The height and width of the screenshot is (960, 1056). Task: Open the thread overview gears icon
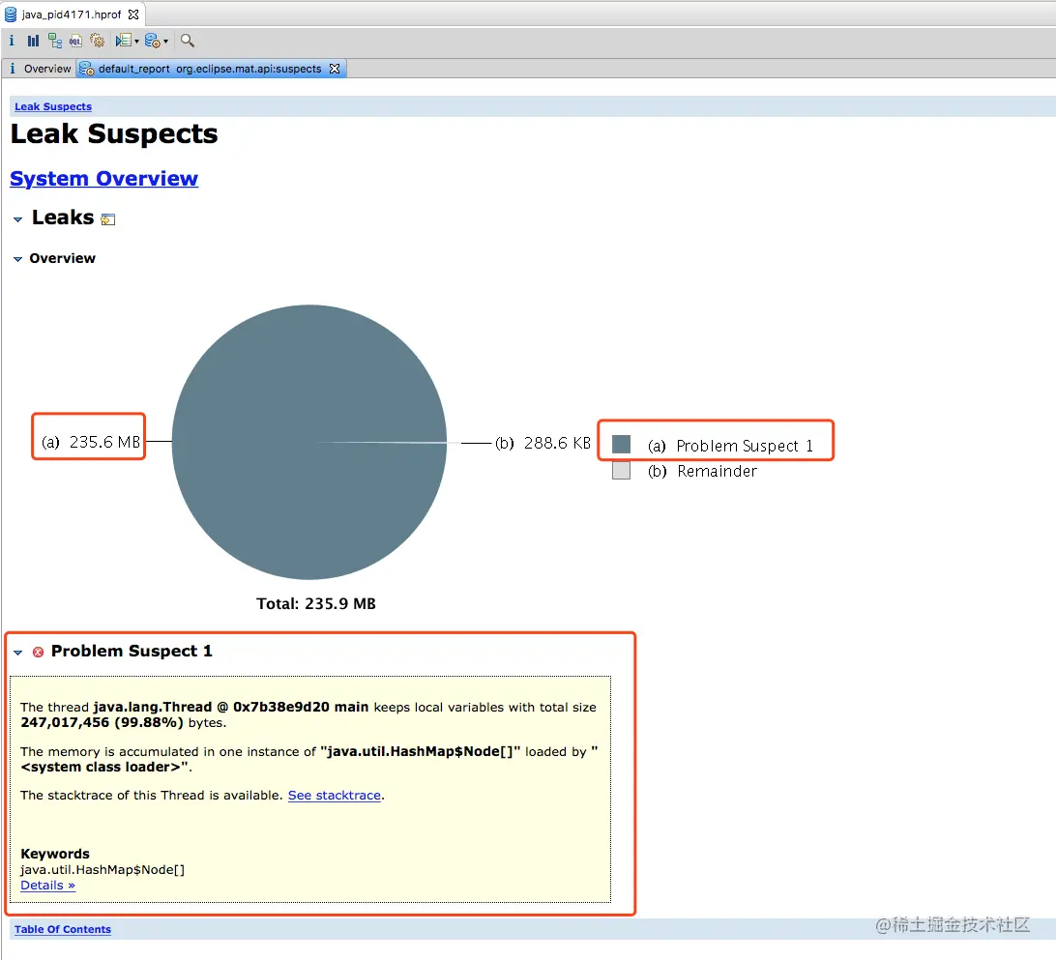[97, 41]
